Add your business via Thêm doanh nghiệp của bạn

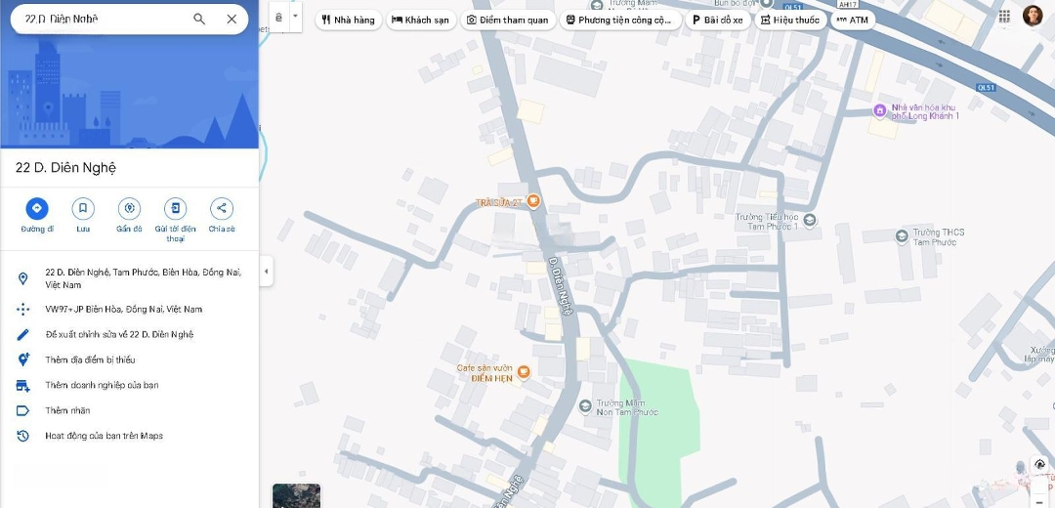(x=102, y=385)
